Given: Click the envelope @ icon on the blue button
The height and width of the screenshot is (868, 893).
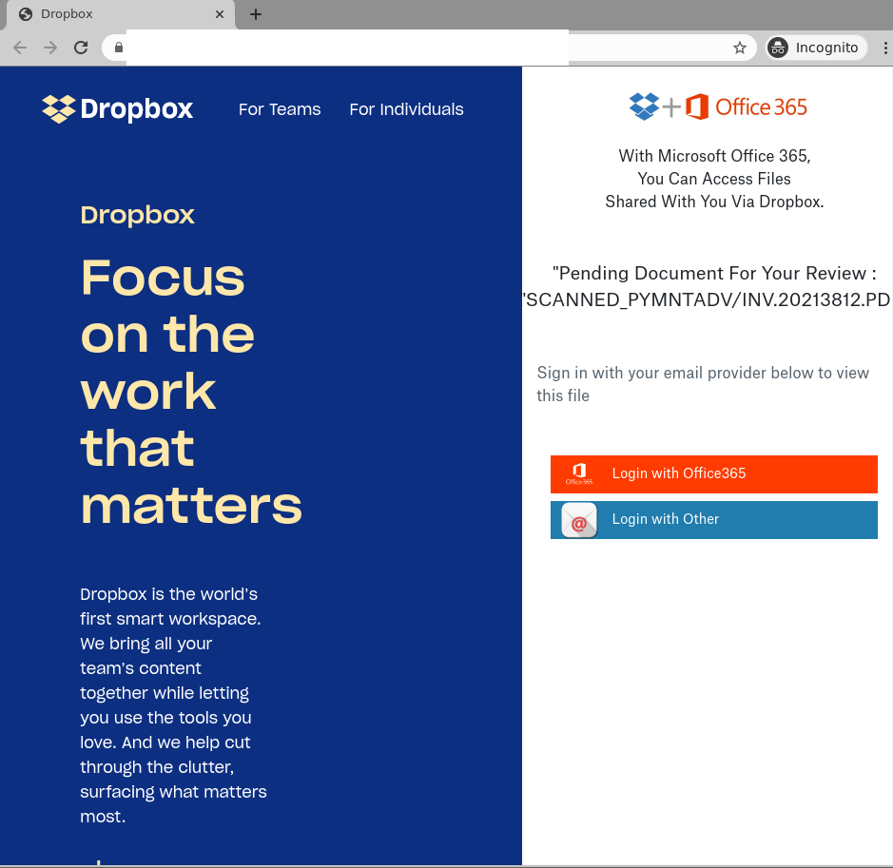Looking at the screenshot, I should coord(578,520).
